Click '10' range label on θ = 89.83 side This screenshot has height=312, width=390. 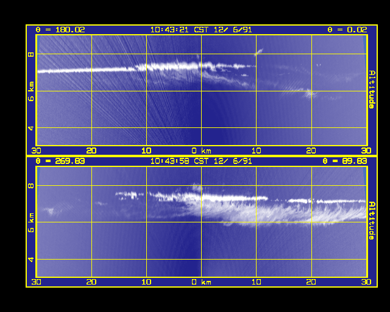point(256,282)
